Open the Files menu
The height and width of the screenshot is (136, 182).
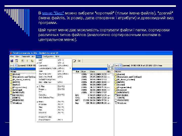coord(12,57)
